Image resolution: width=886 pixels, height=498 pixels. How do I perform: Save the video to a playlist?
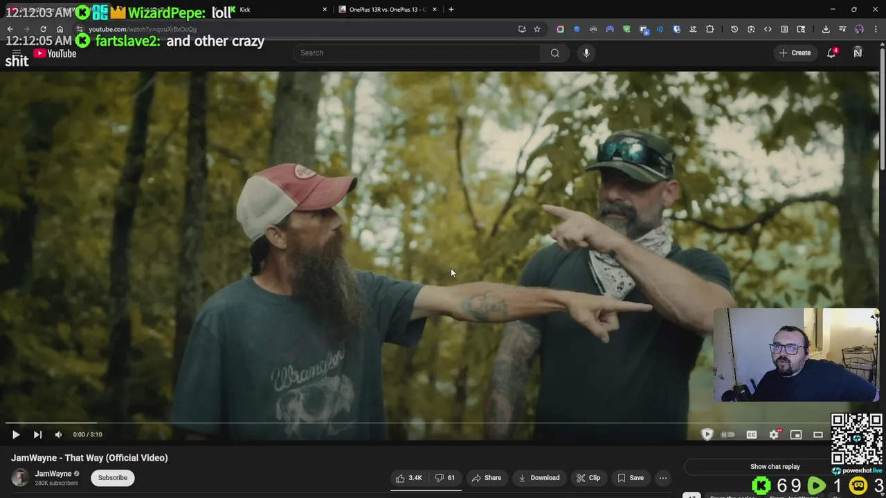[x=630, y=478]
